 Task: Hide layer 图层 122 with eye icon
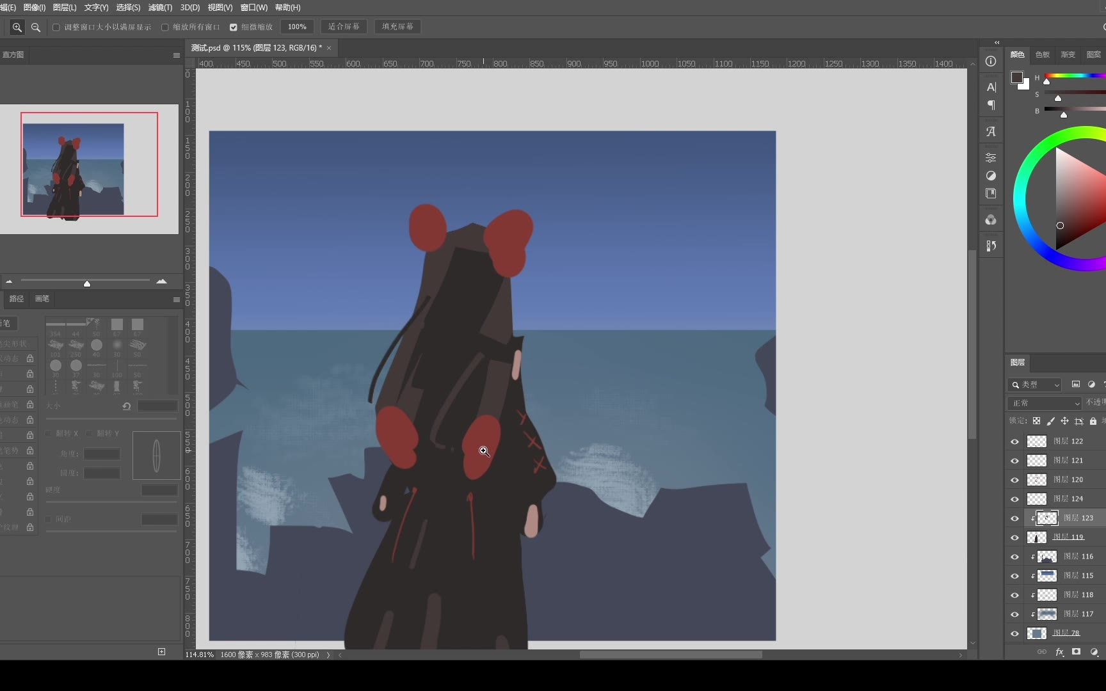pos(1014,441)
